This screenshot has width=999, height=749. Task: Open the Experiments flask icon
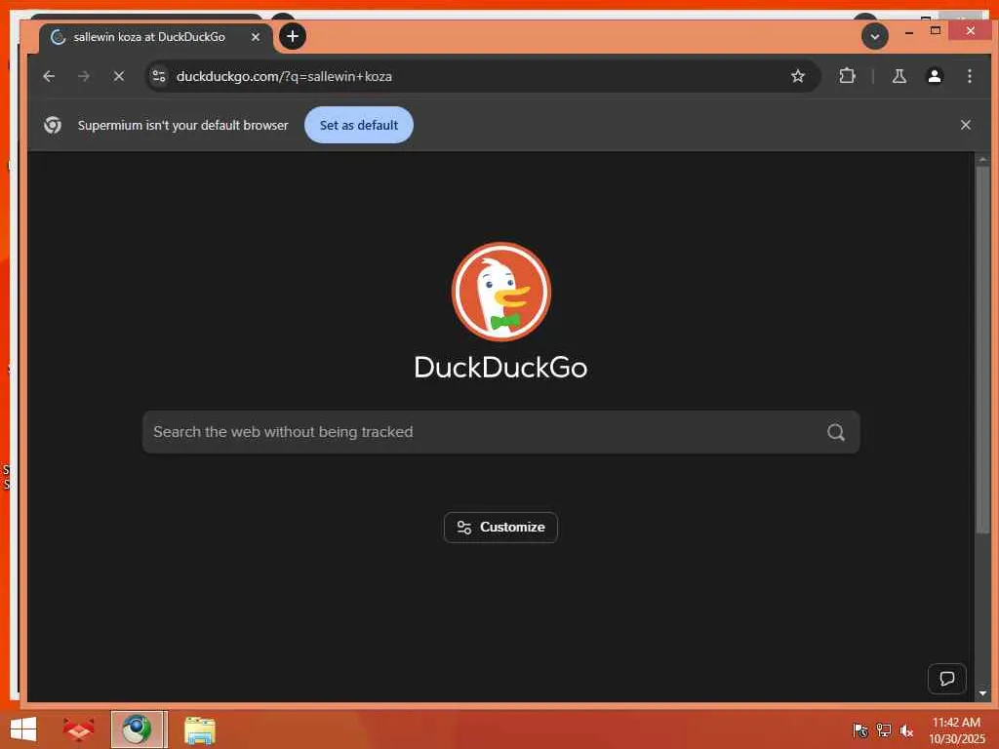[899, 76]
